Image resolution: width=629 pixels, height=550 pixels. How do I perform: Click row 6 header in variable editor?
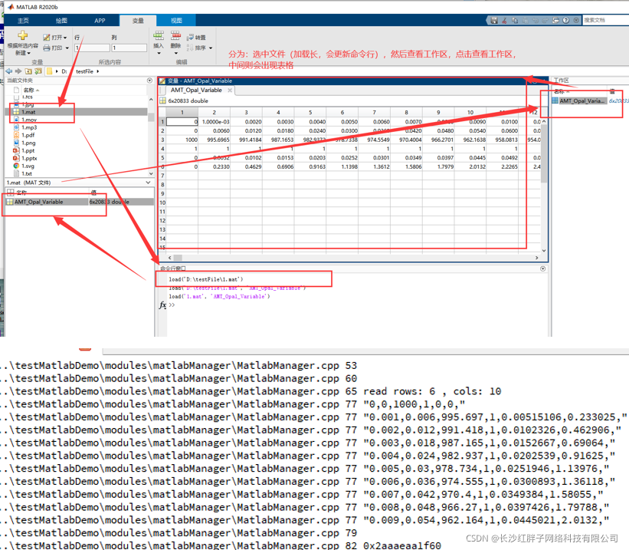(162, 166)
